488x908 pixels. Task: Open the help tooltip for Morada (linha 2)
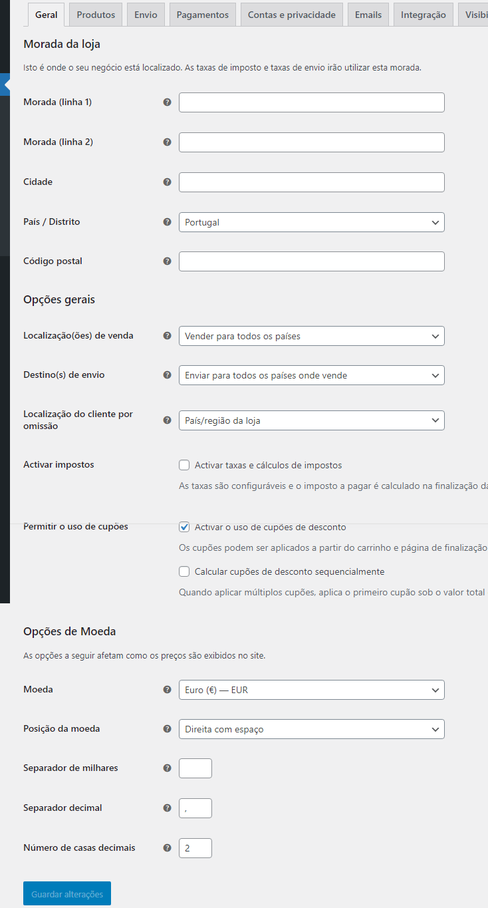pyautogui.click(x=167, y=142)
